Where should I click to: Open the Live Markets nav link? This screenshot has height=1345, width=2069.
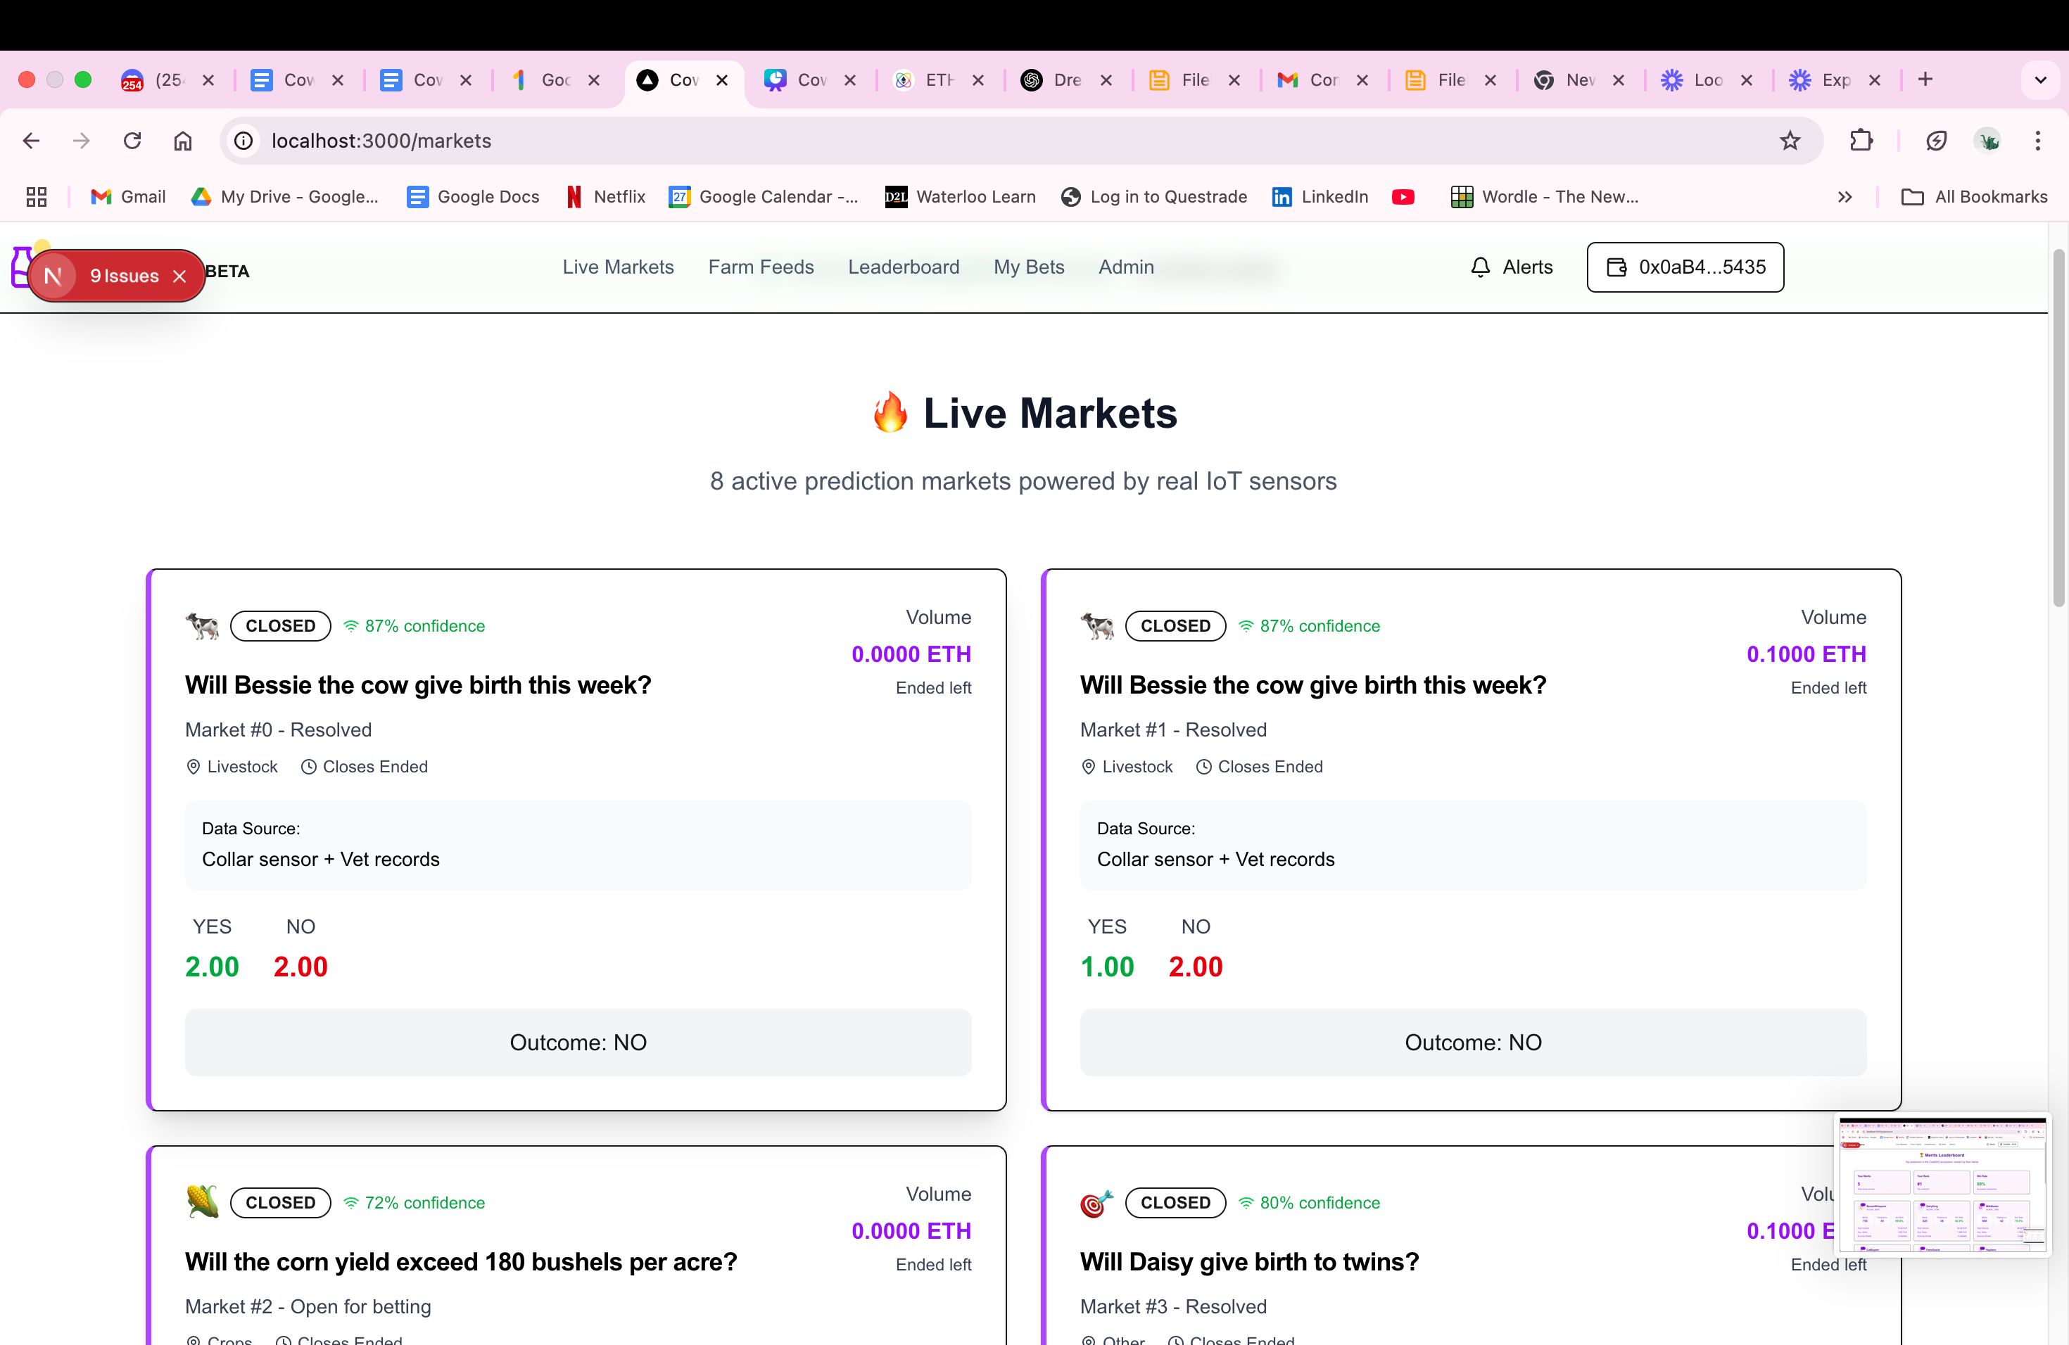[x=618, y=267]
